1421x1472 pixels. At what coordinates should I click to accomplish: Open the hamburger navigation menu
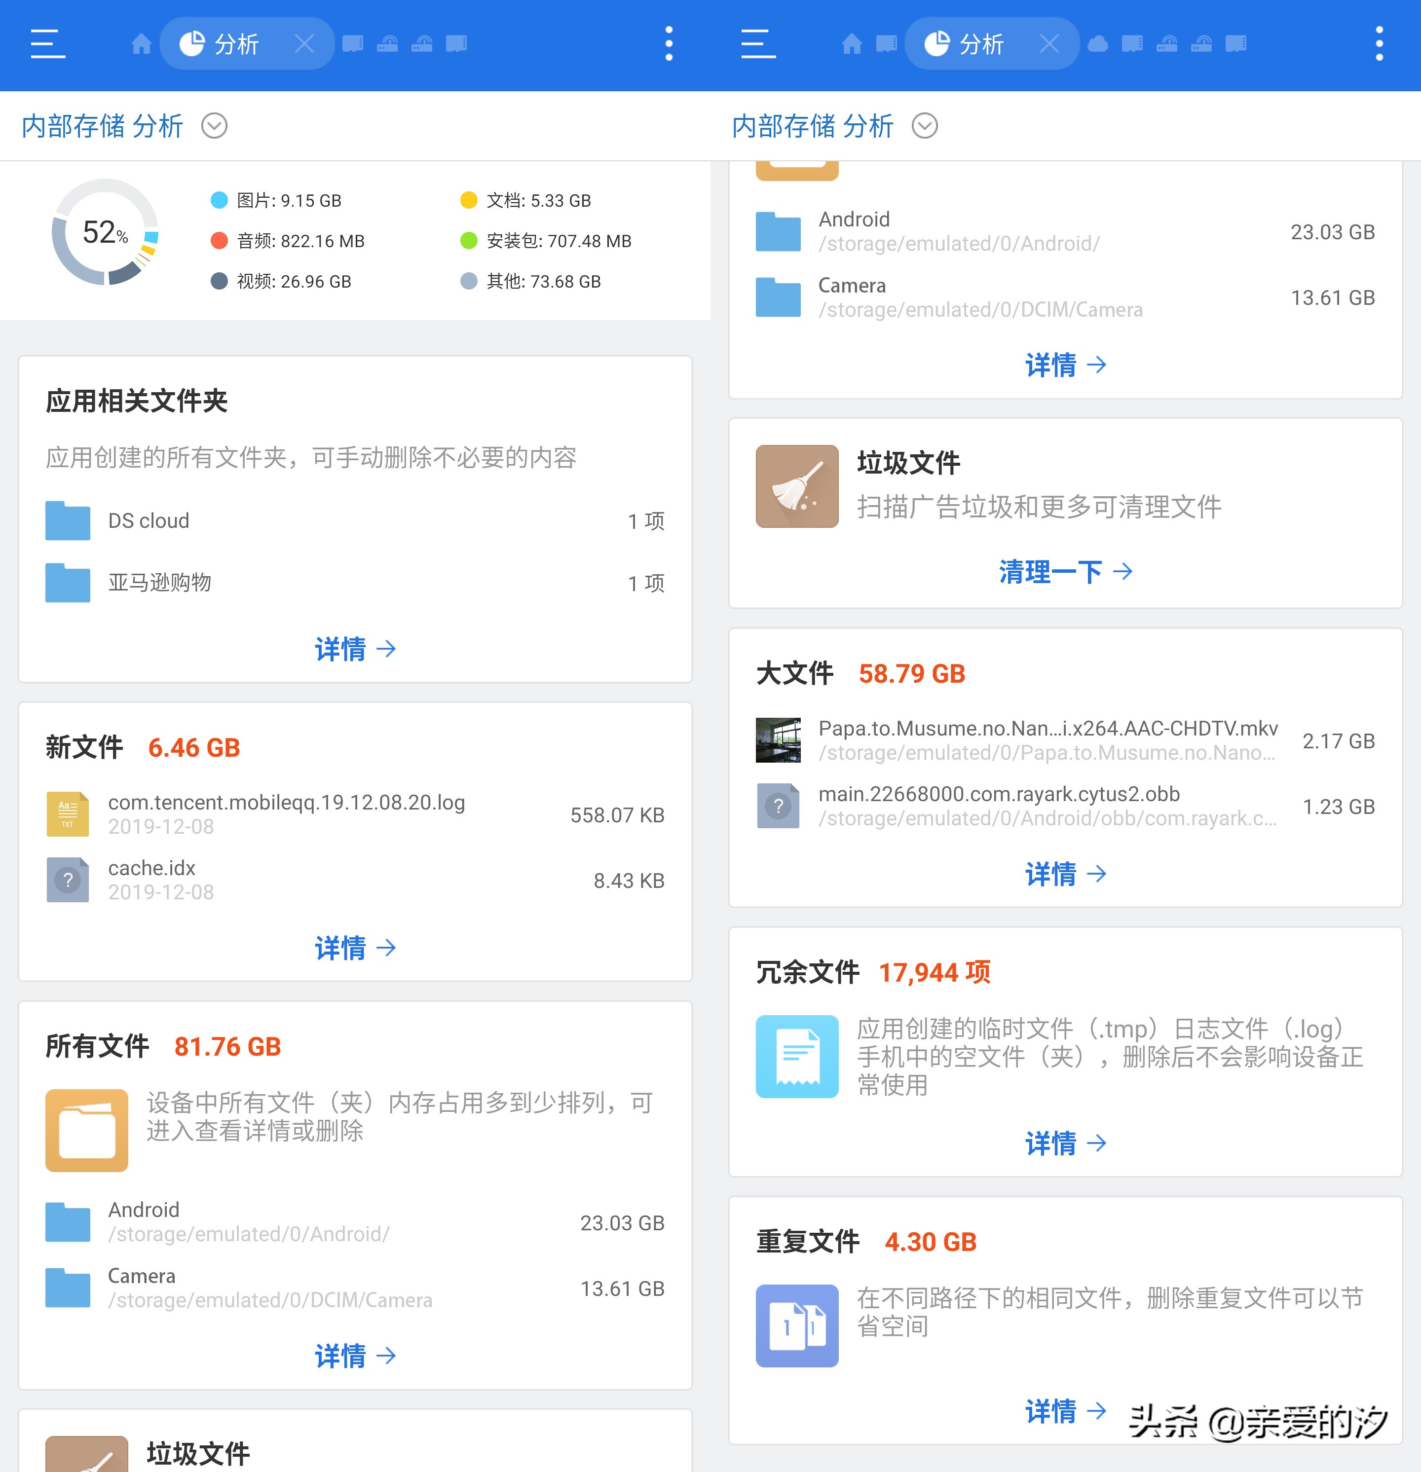(45, 43)
